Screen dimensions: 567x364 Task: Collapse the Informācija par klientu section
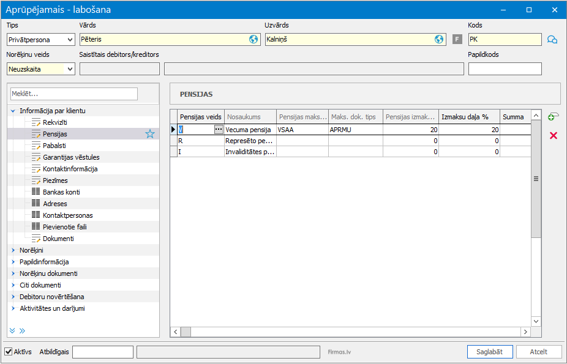pos(13,111)
